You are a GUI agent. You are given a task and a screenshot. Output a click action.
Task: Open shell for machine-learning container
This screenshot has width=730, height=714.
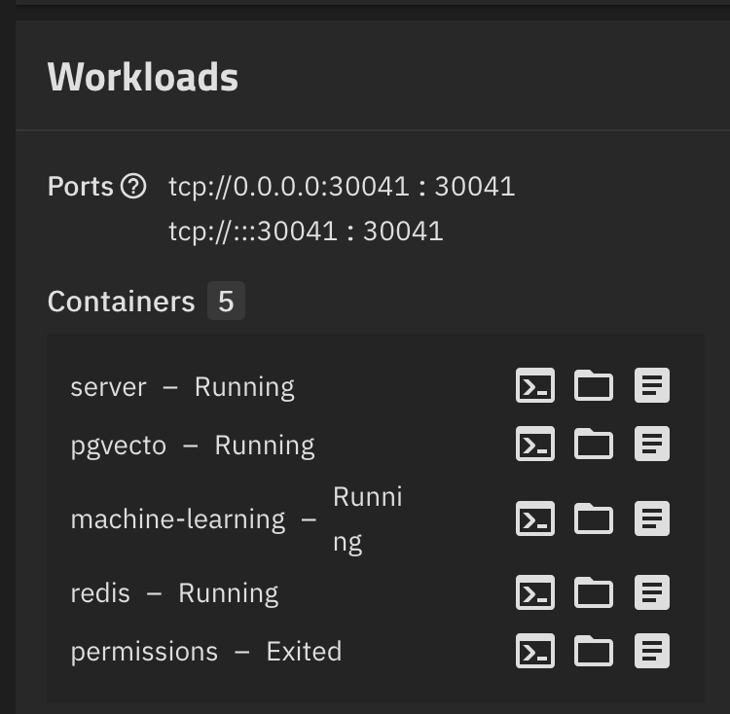[535, 518]
